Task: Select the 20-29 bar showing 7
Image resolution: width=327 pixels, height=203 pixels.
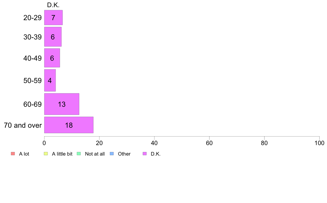Action: [x=53, y=18]
